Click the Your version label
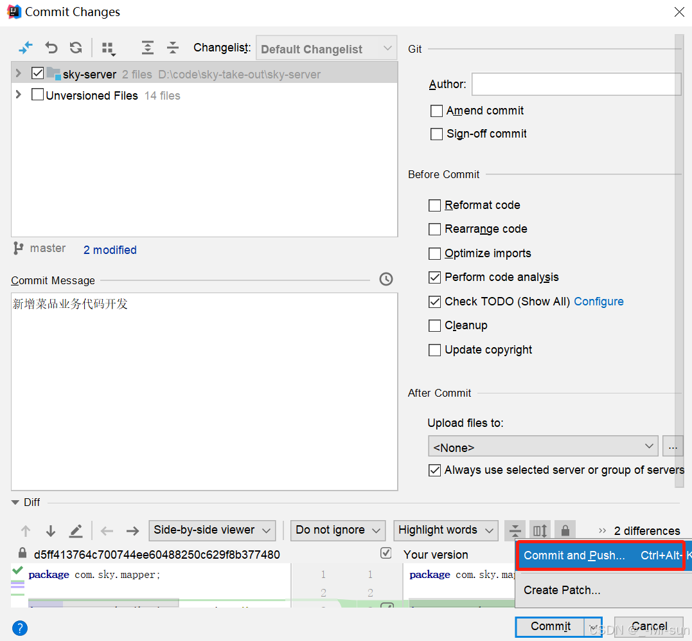Image resolution: width=692 pixels, height=641 pixels. coord(436,554)
